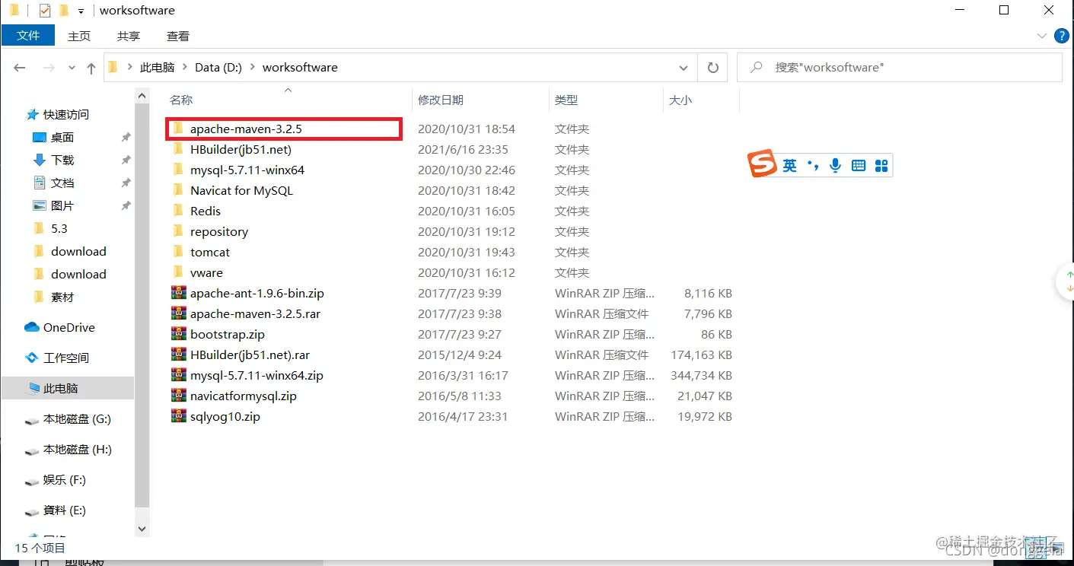Refresh the worksoftware folder view
This screenshot has height=566, width=1074.
(712, 68)
